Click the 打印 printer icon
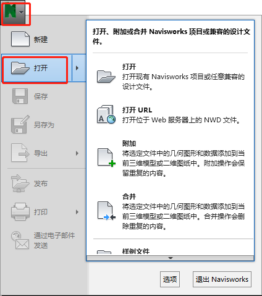 point(20,211)
